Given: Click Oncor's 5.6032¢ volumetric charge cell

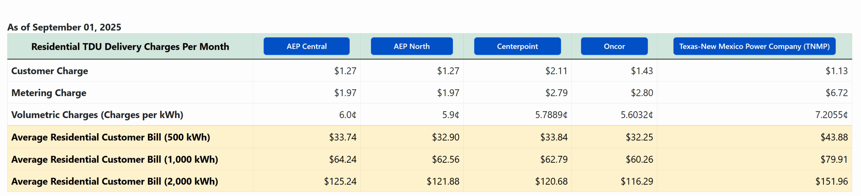Looking at the screenshot, I should (636, 115).
